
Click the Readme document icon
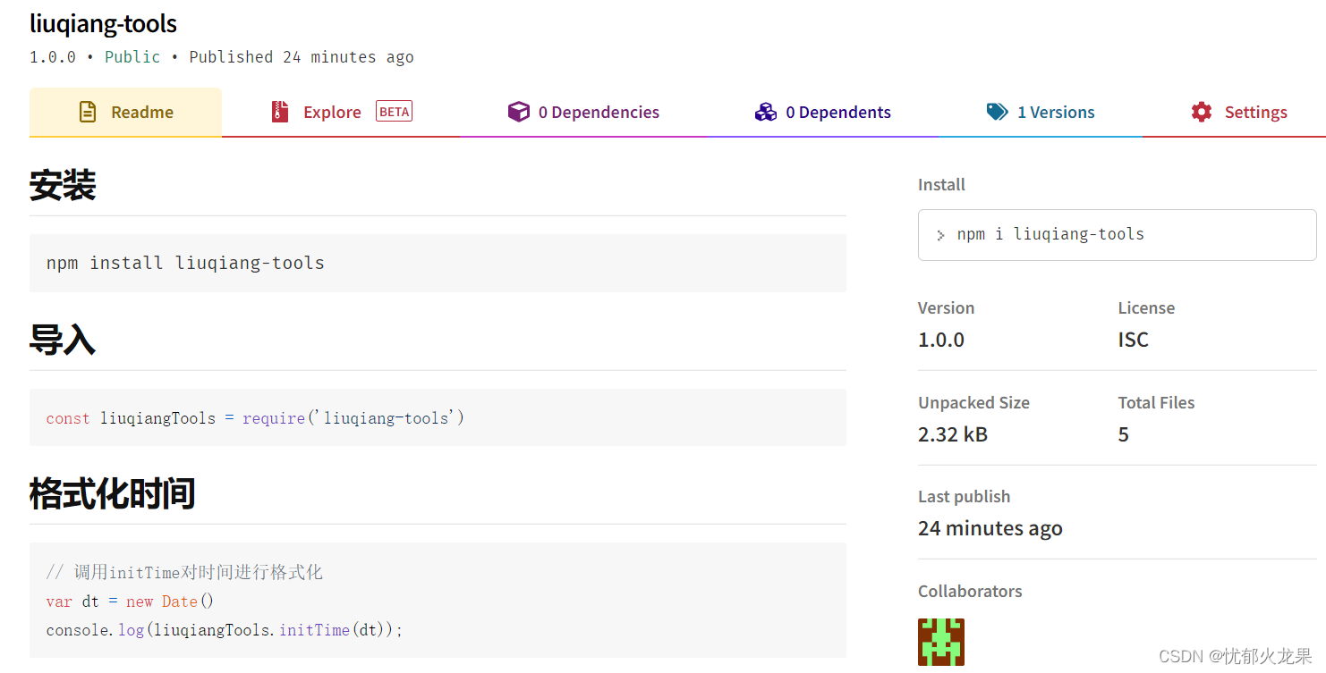coord(88,112)
